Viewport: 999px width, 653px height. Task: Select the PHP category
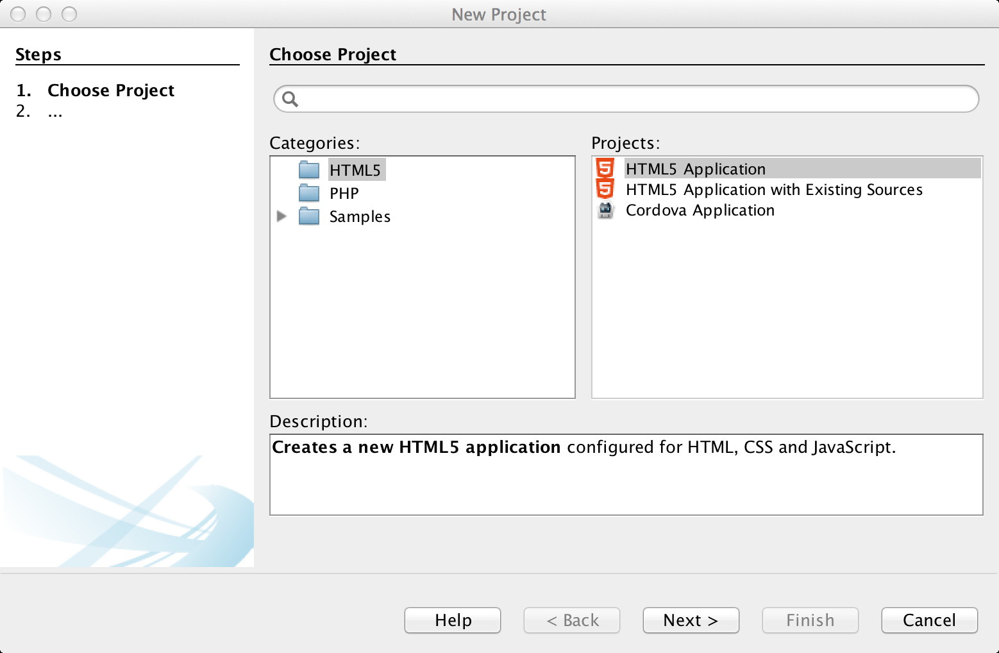[x=344, y=193]
